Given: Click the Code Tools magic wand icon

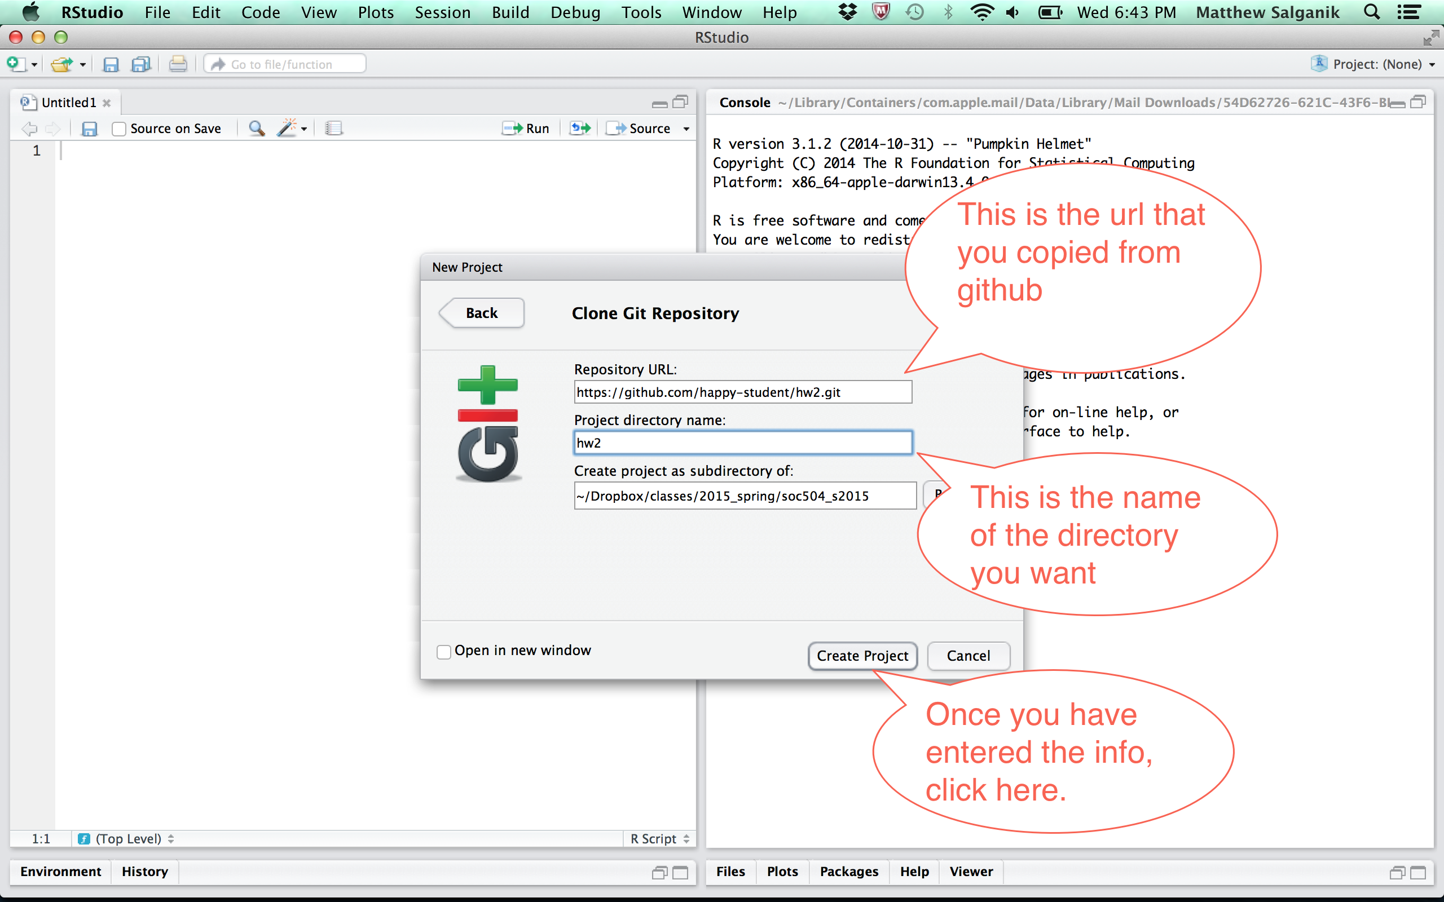Looking at the screenshot, I should (x=288, y=129).
